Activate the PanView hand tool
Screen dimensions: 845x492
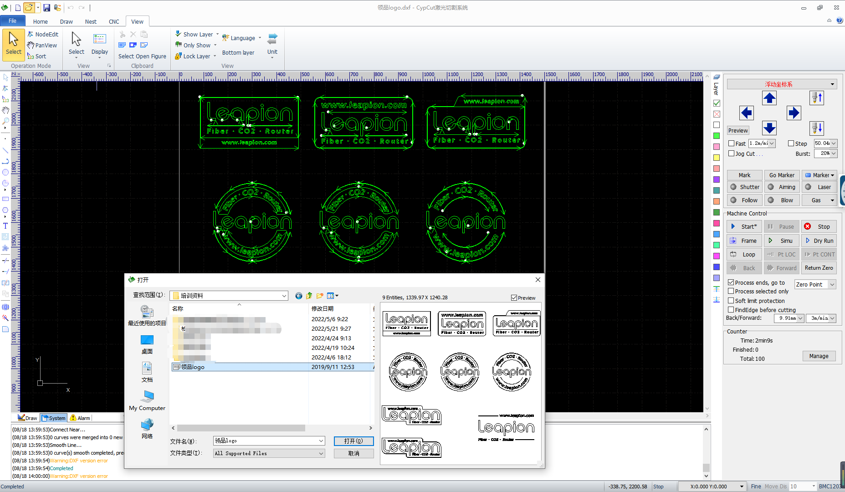click(42, 45)
